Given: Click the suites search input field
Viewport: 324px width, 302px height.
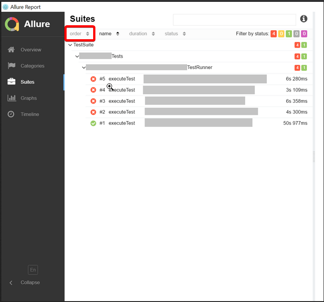Looking at the screenshot, I should coord(234,20).
